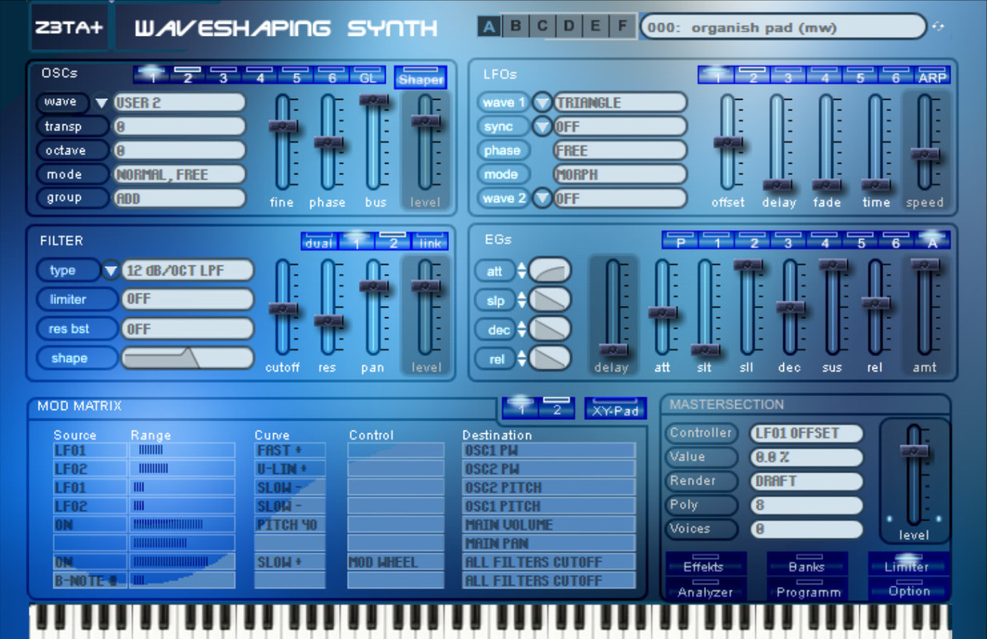Click the master level slider

[x=913, y=474]
